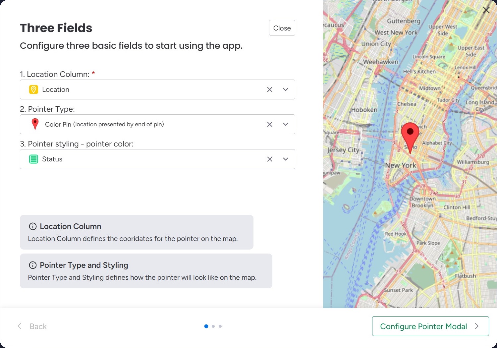497x348 pixels.
Task: Clear the Color Pin pointer type
Action: pos(270,124)
